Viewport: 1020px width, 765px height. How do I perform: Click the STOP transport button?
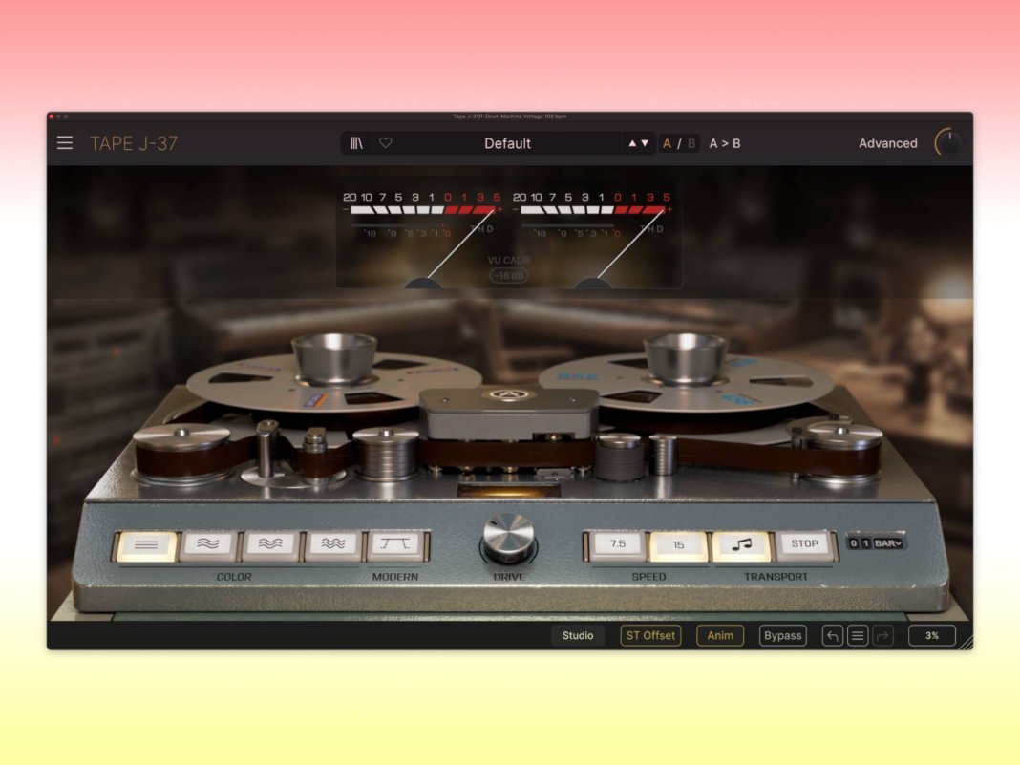[804, 545]
